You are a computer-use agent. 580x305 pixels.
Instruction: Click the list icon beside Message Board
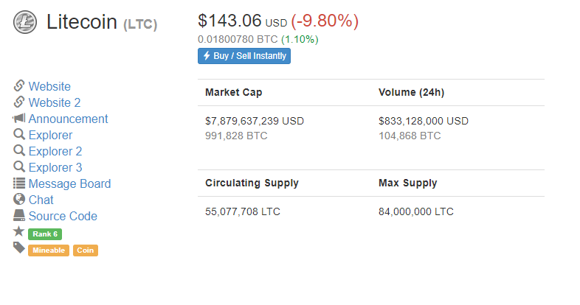pos(19,183)
